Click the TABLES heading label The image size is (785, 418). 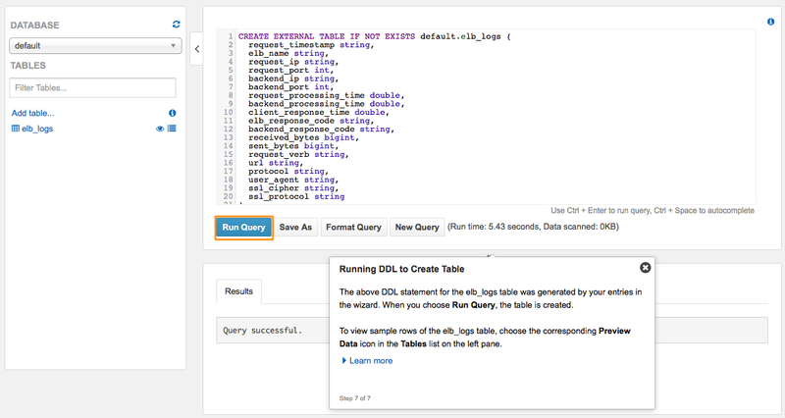(28, 66)
